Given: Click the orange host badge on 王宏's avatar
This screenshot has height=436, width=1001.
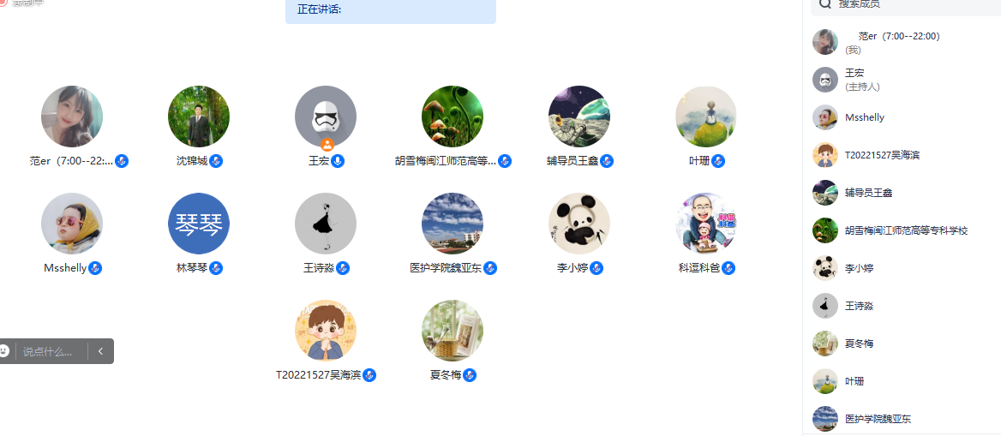Looking at the screenshot, I should tap(327, 145).
